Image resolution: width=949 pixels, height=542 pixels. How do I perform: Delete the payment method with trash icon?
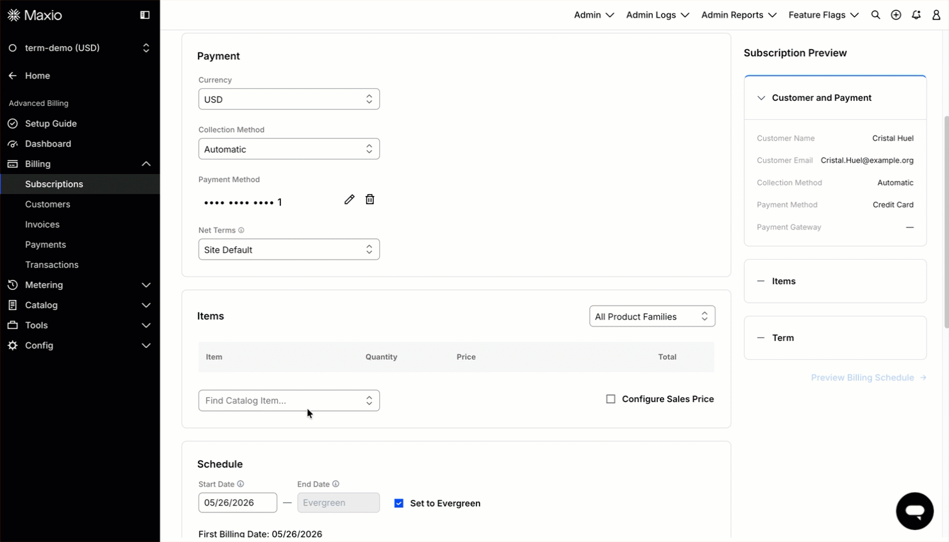click(370, 199)
